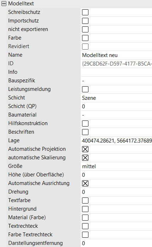The image size is (152, 247).
Task: Open the Baumaterial value dropdown
Action: pos(116,115)
